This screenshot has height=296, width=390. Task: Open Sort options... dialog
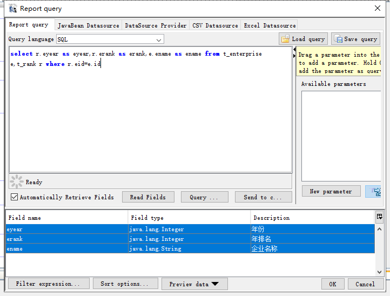pyautogui.click(x=125, y=284)
